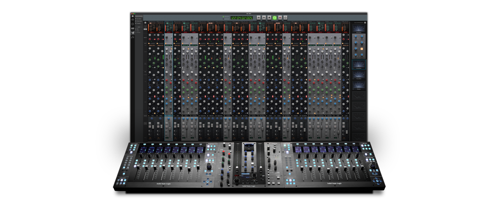The image size is (500, 205).
Task: Select the highlighted second Bus Compressor meter
Action: [x=358, y=64]
